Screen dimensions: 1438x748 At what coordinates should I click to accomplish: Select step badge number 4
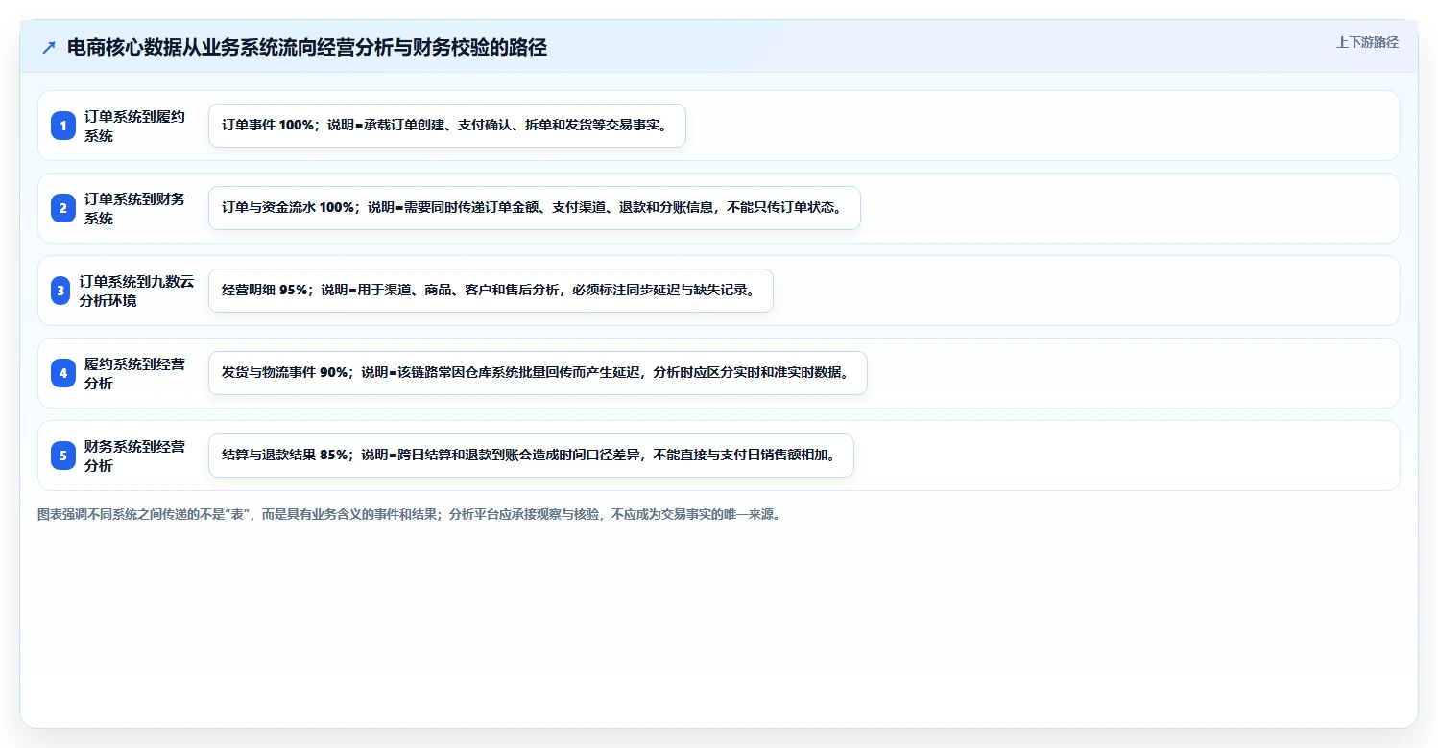(x=63, y=373)
